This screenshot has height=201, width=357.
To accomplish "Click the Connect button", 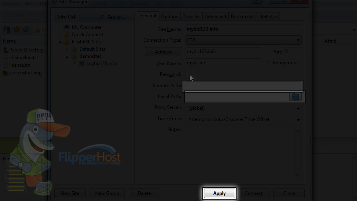I will 253,193.
